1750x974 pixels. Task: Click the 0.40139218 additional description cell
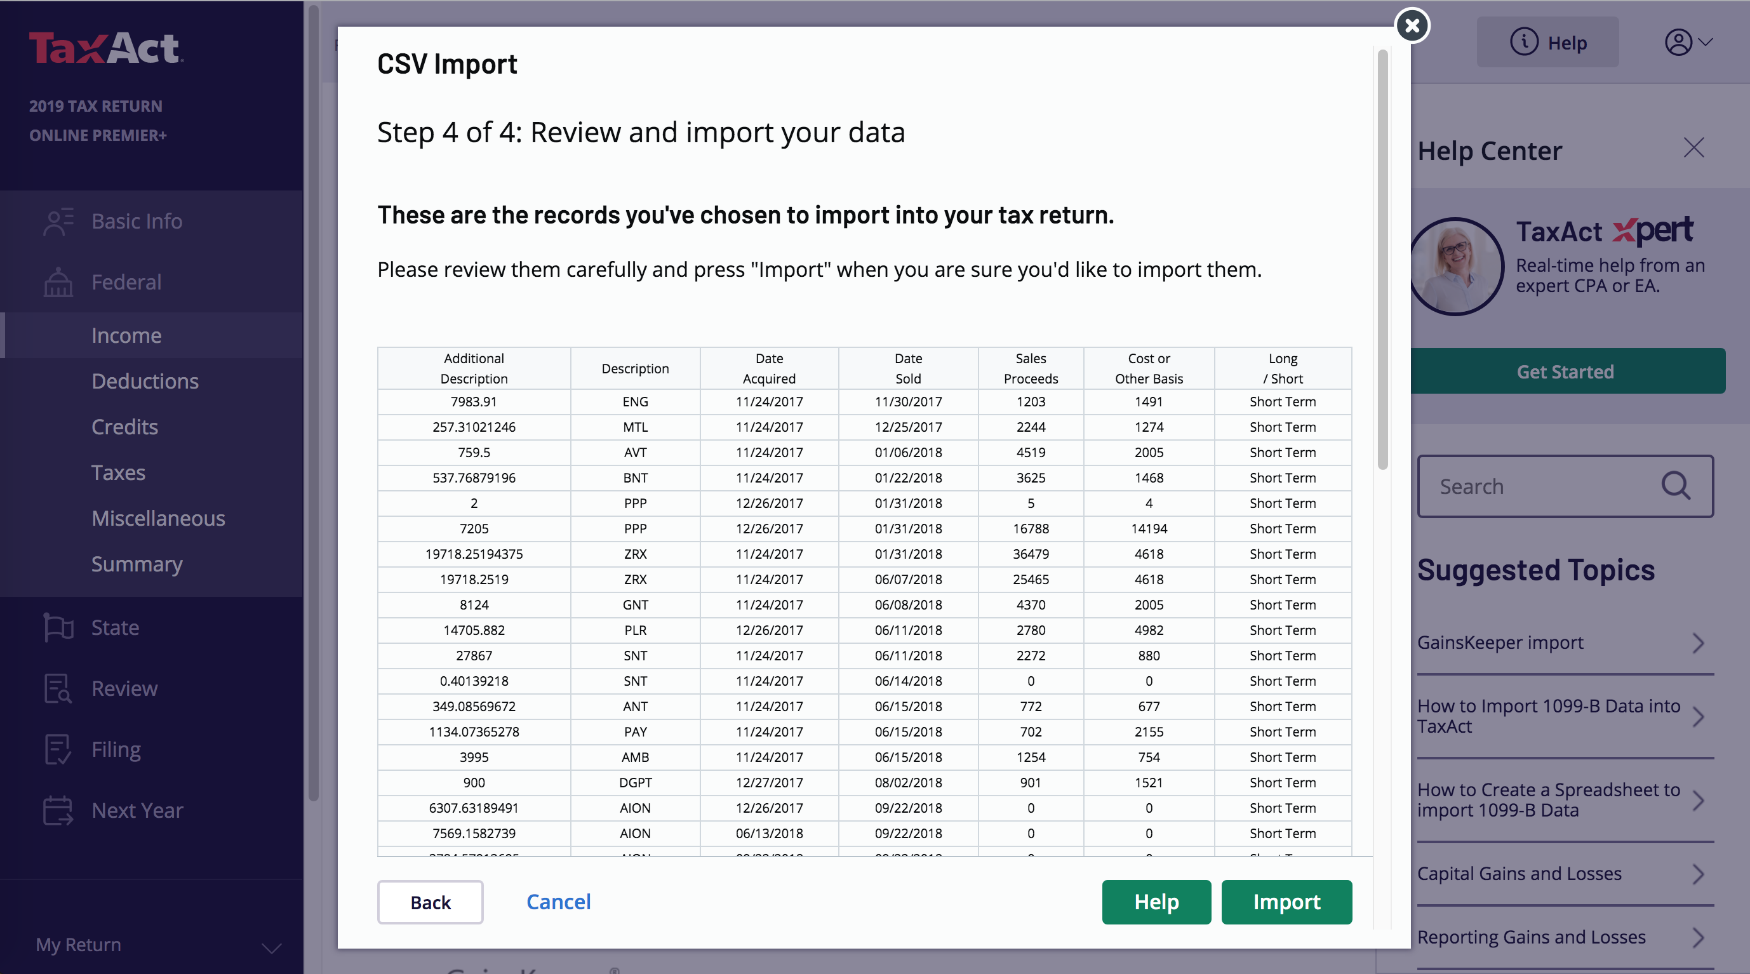[x=474, y=681]
